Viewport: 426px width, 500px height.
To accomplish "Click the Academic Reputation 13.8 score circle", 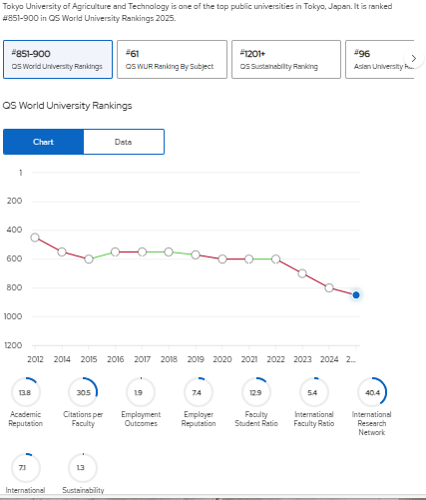I will coord(26,392).
